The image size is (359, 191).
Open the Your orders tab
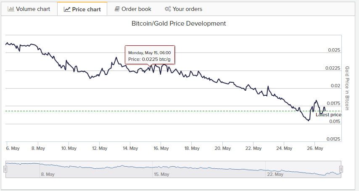pyautogui.click(x=183, y=9)
